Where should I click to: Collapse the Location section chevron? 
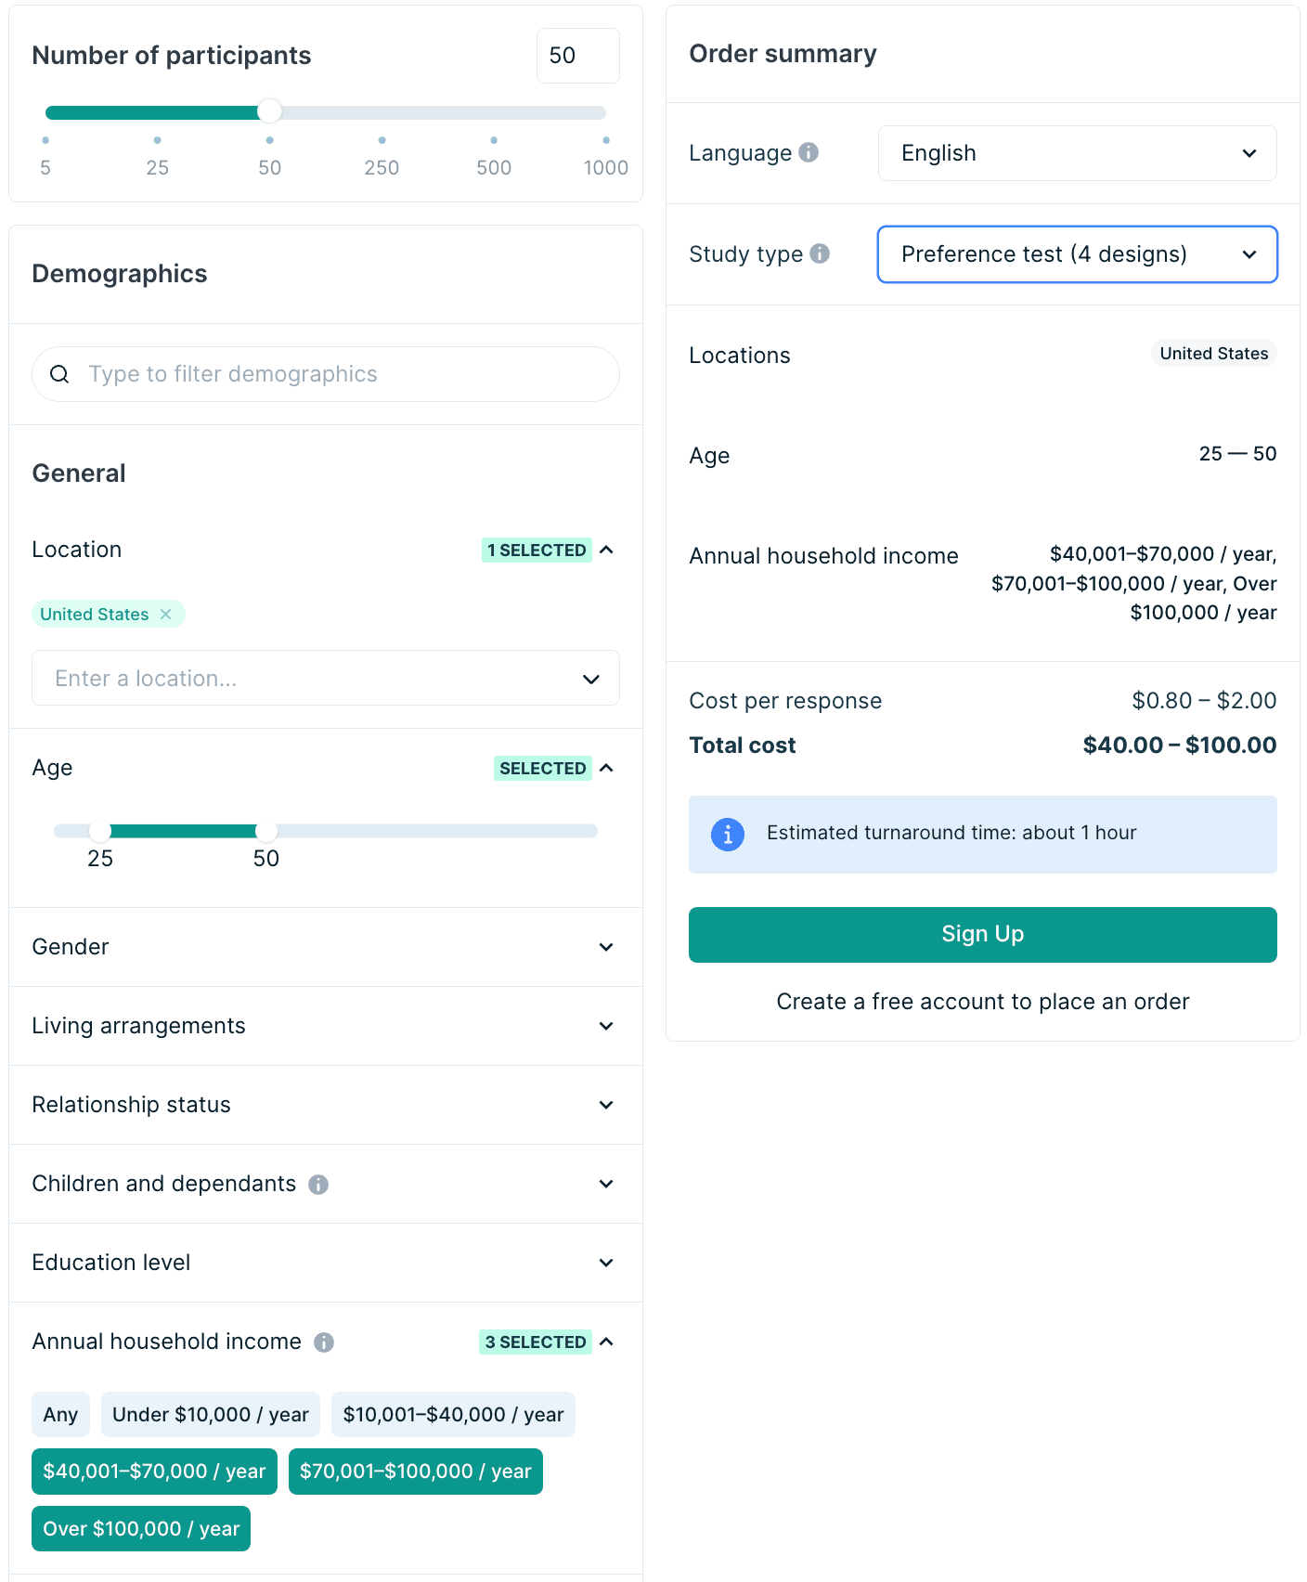(x=606, y=550)
